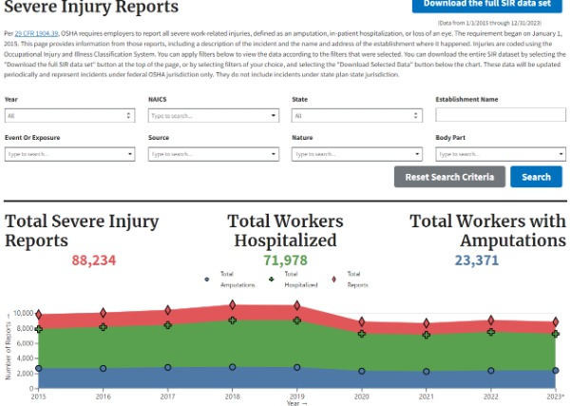The height and width of the screenshot is (406, 570).
Task: Open the Event Or Exposure dropdown
Action: pyautogui.click(x=69, y=154)
